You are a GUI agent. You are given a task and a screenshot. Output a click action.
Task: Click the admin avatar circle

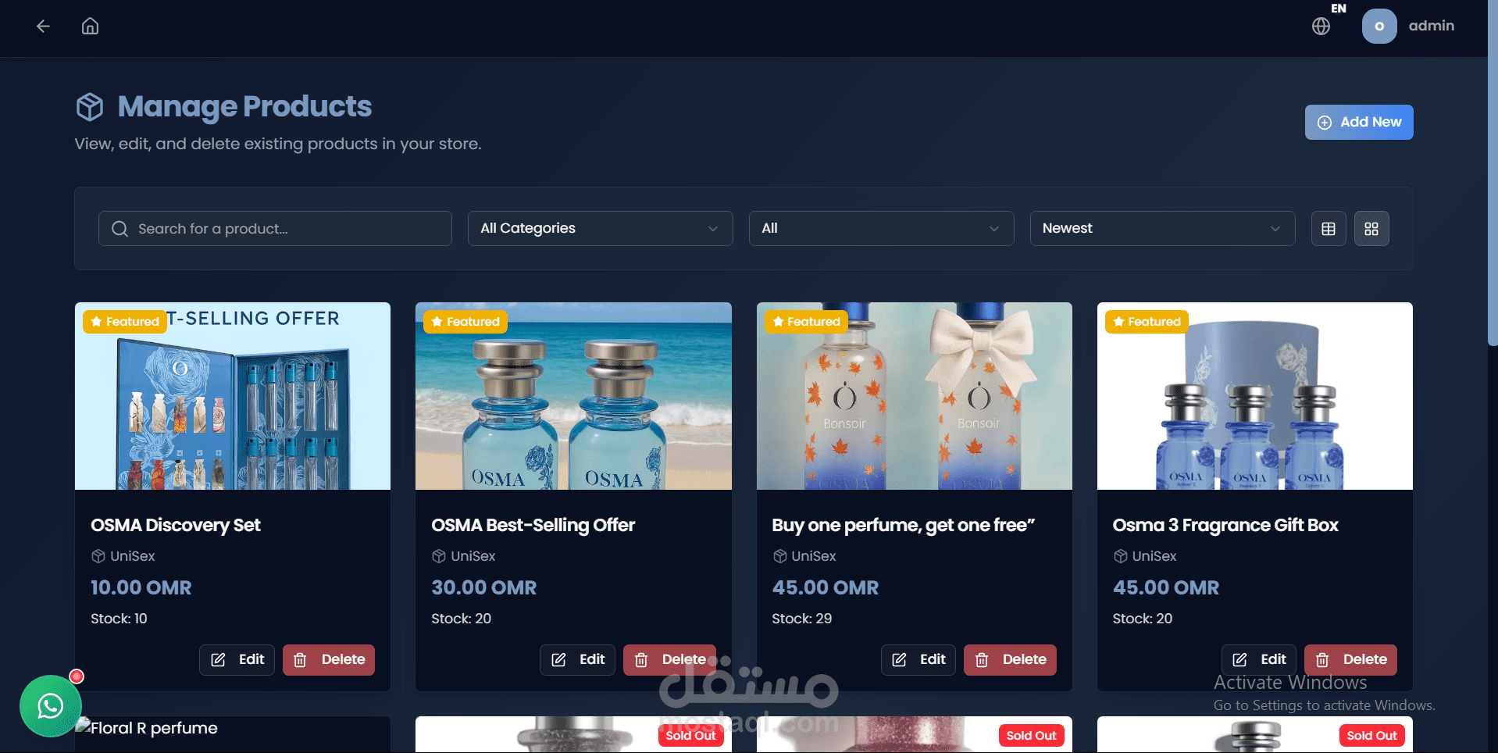click(1379, 26)
